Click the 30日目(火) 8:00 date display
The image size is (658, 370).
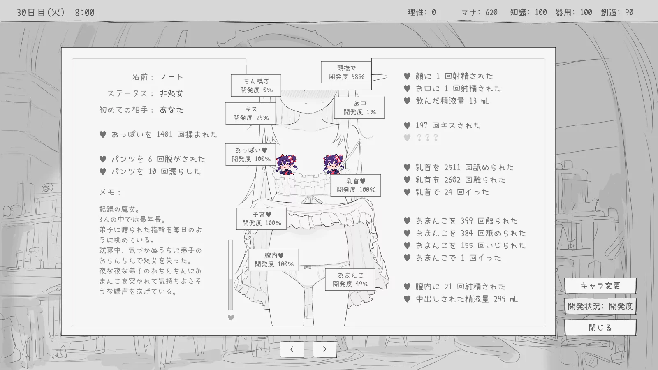point(56,12)
